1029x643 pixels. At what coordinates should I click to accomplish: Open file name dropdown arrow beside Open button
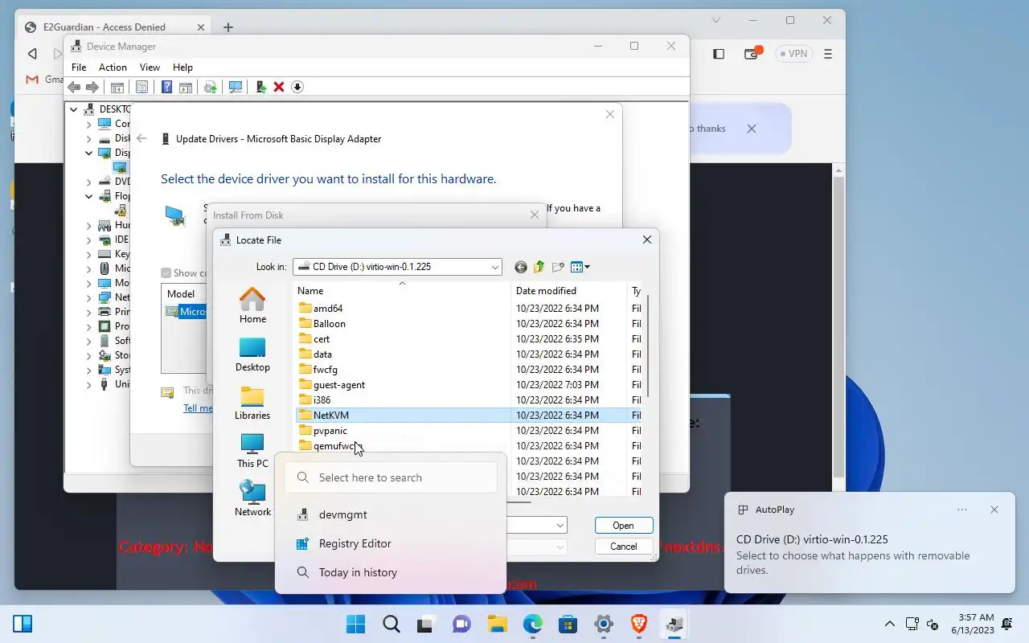pos(560,526)
